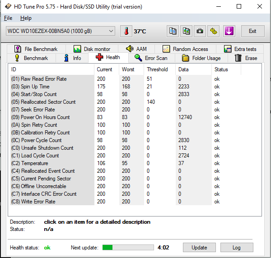
Task: Click the Data column header
Action: coord(194,69)
